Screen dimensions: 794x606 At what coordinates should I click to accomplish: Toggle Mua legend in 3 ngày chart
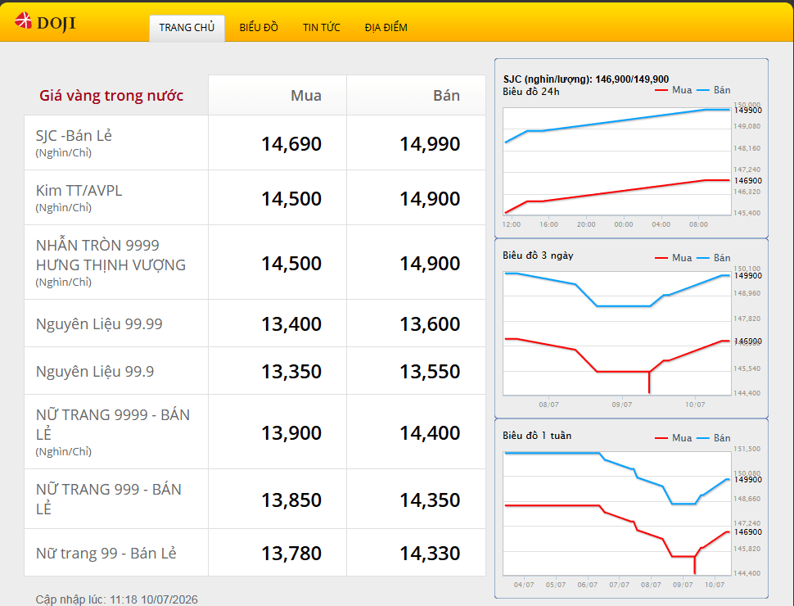point(673,258)
